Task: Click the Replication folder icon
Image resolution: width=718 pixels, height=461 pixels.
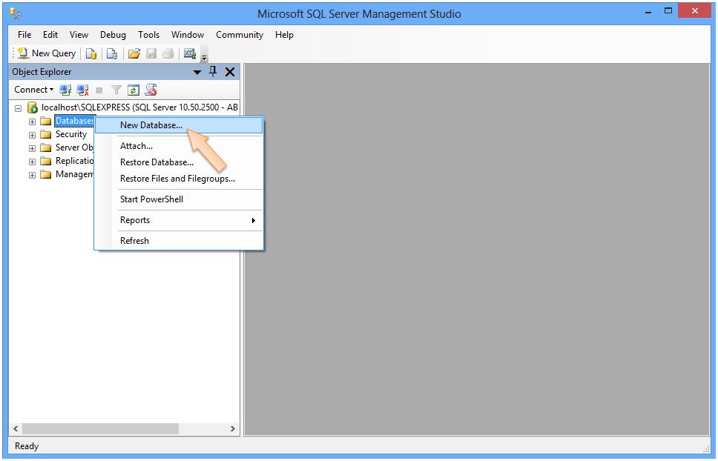Action: [45, 161]
